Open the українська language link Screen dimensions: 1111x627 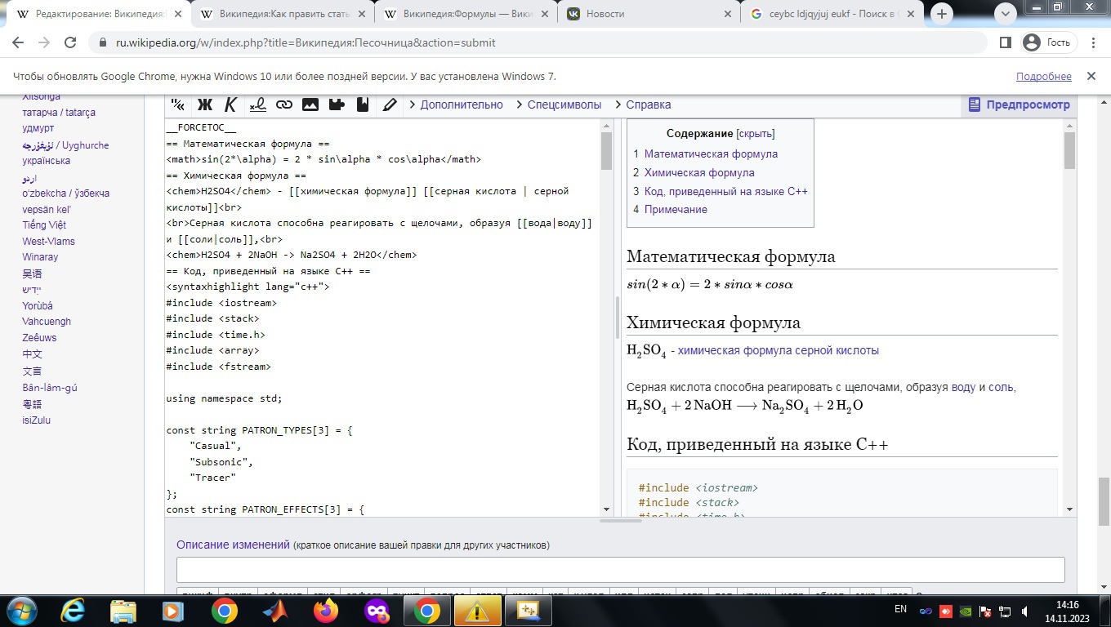[47, 161]
